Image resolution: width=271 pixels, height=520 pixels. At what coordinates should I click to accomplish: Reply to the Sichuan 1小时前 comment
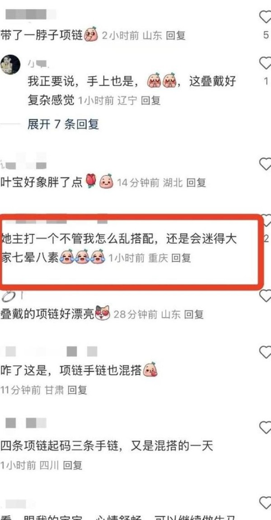tap(72, 466)
